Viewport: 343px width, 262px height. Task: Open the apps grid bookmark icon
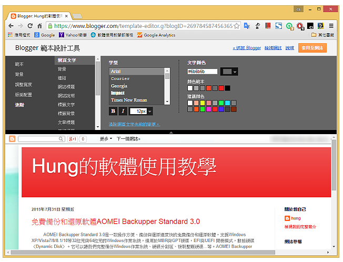coord(10,35)
